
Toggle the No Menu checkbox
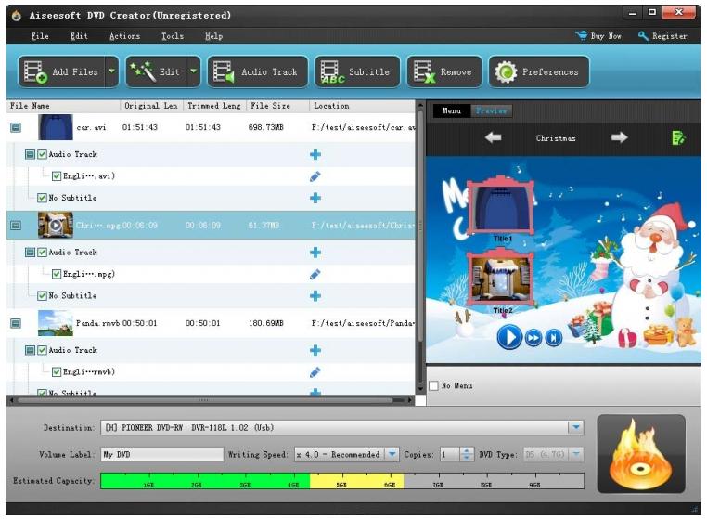(434, 385)
